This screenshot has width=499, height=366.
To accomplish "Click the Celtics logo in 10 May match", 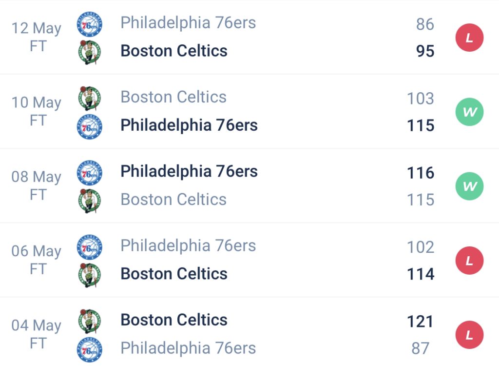I will [x=90, y=98].
